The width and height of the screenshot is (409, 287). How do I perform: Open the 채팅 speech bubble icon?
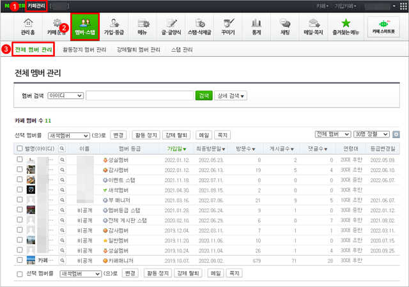pyautogui.click(x=285, y=23)
